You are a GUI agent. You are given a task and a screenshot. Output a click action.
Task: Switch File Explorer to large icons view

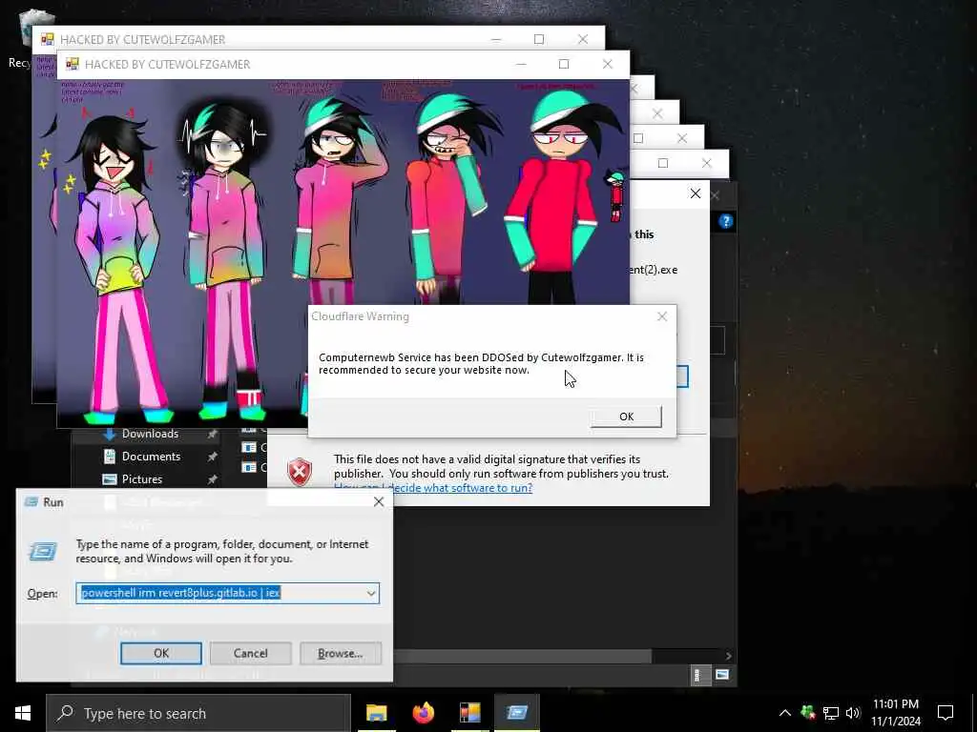coord(721,675)
